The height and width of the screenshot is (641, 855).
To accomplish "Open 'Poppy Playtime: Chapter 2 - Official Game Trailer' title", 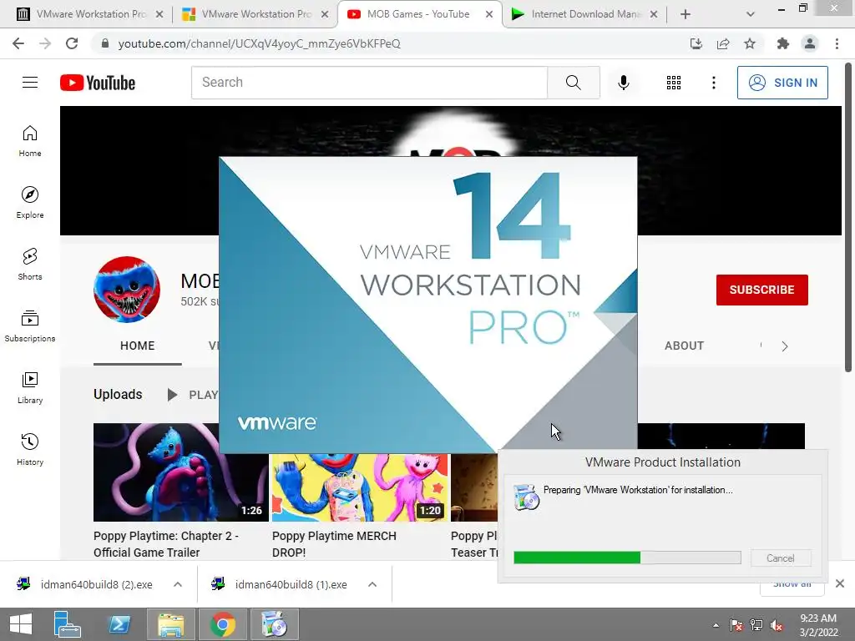I will [166, 544].
